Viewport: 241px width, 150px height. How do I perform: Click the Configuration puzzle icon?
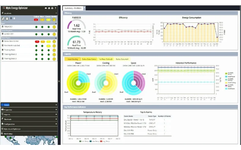click(x=2, y=124)
